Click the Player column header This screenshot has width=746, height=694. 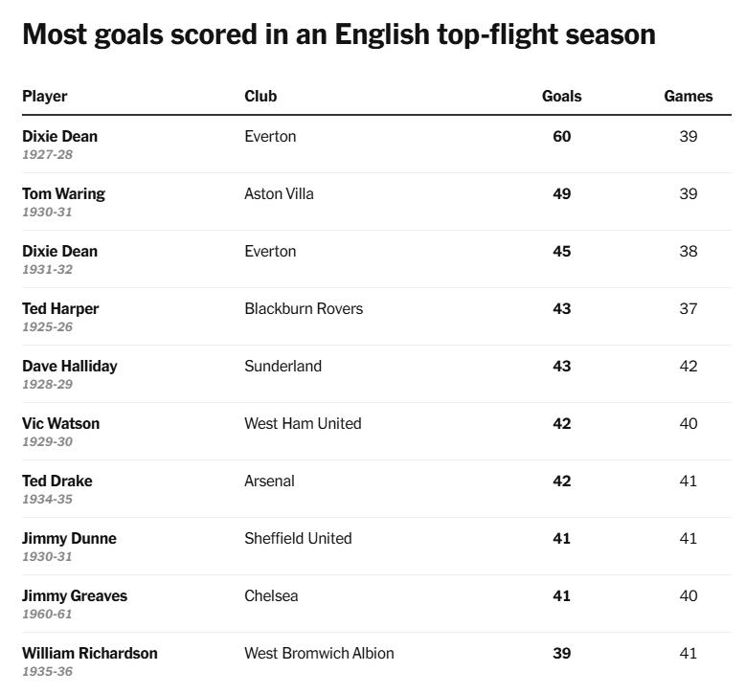45,96
